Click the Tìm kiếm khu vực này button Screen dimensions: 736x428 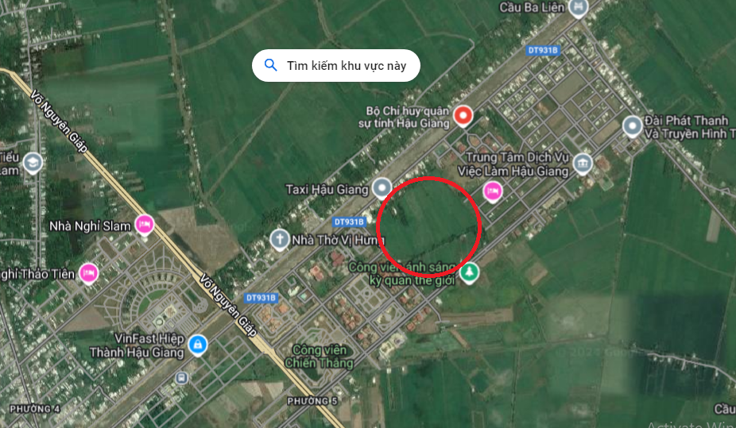click(336, 66)
